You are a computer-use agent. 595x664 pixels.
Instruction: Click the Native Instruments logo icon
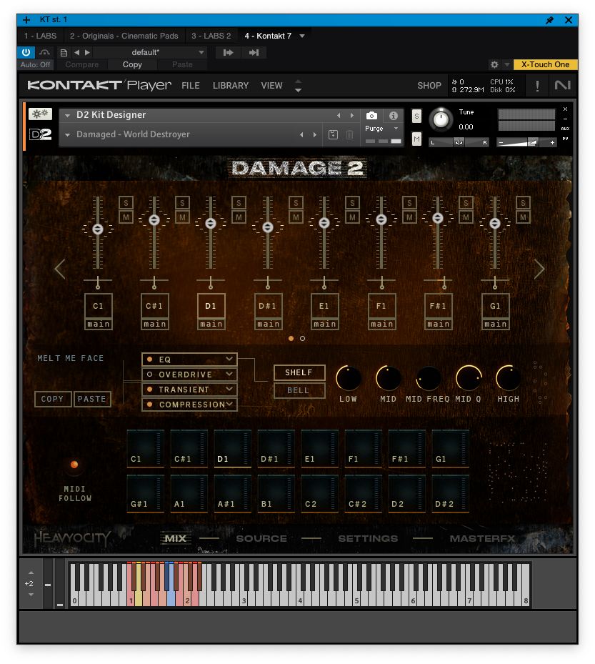(562, 86)
